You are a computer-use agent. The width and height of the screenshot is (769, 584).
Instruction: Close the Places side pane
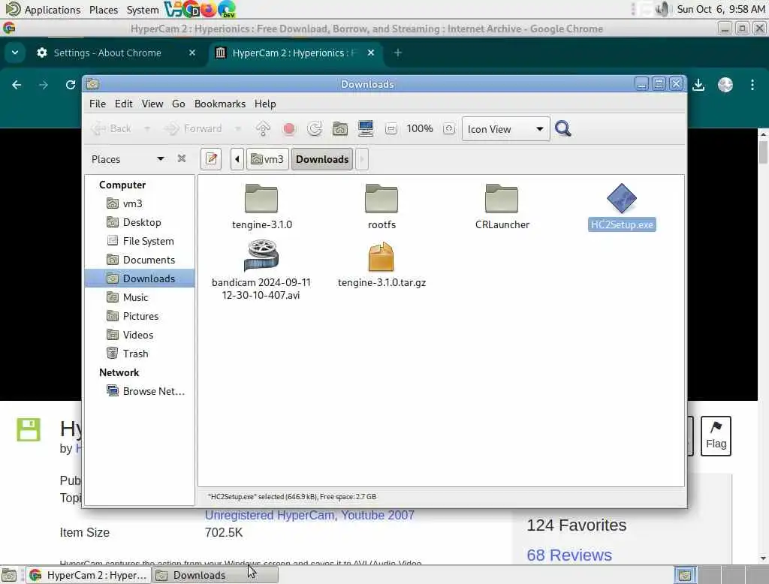tap(182, 158)
